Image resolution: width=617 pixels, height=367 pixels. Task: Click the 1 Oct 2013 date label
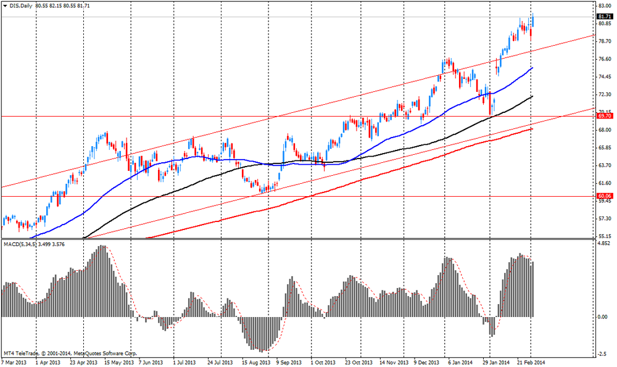[x=323, y=362]
